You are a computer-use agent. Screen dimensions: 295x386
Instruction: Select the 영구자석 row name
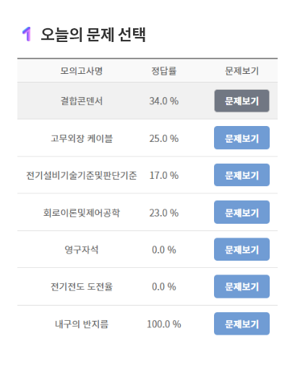tap(82, 250)
